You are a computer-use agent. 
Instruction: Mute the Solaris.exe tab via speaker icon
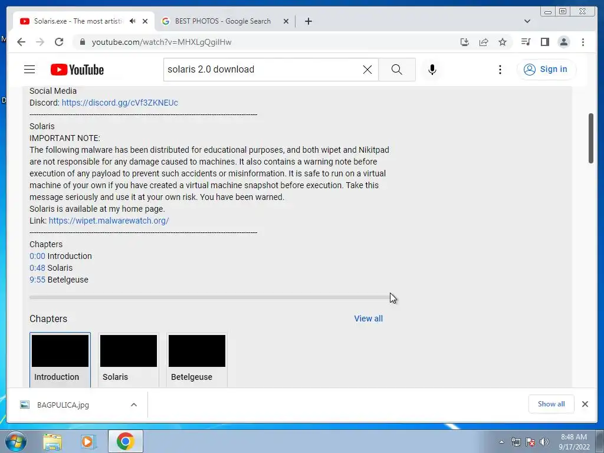(133, 21)
